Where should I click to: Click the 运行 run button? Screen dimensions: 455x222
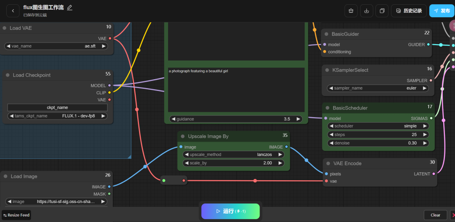(x=230, y=211)
